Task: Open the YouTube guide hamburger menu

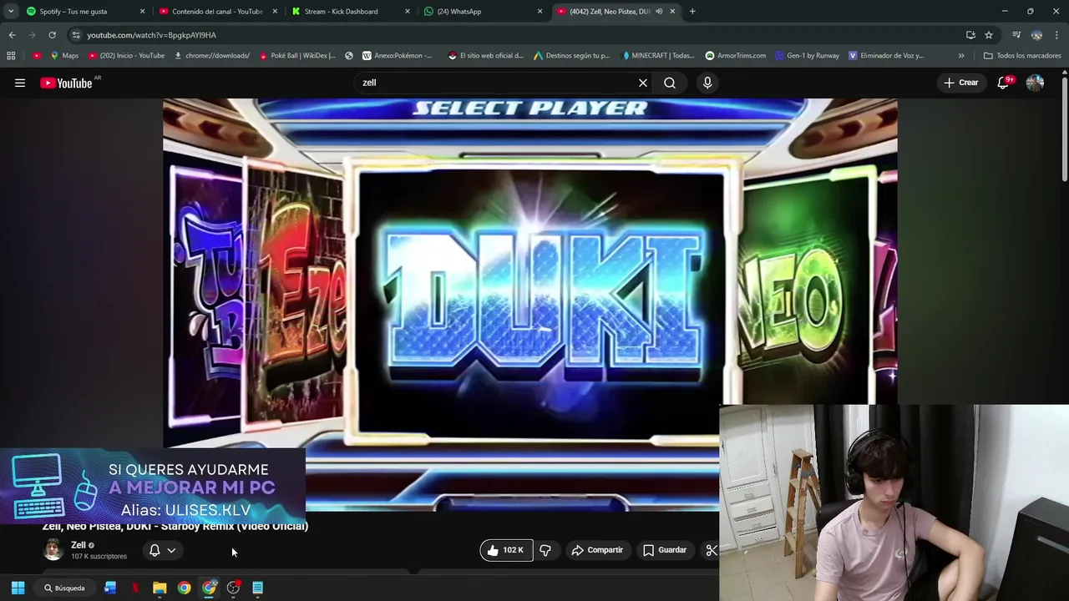Action: 20,83
